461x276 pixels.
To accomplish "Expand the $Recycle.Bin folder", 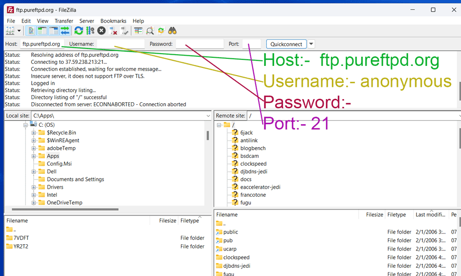I will click(34, 133).
